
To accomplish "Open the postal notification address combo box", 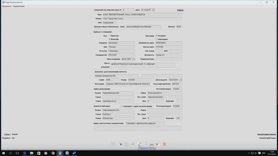I will tap(145, 123).
